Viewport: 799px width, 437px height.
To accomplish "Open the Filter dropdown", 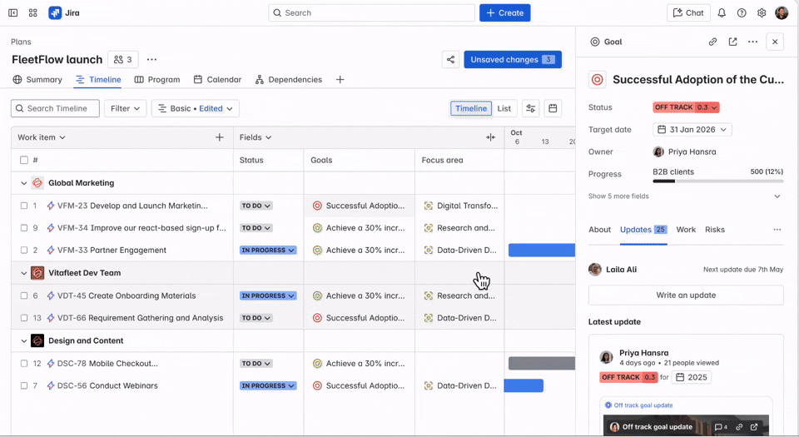I will click(x=126, y=108).
